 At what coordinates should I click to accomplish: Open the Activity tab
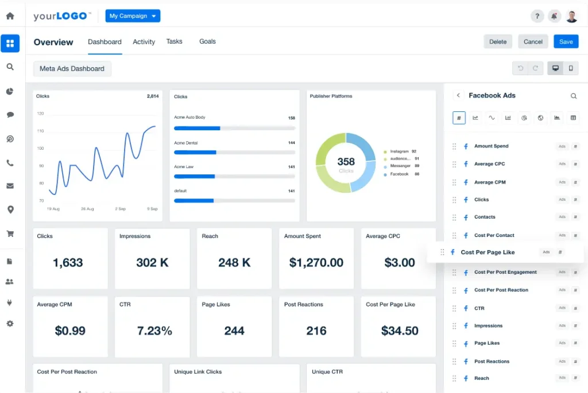click(144, 41)
